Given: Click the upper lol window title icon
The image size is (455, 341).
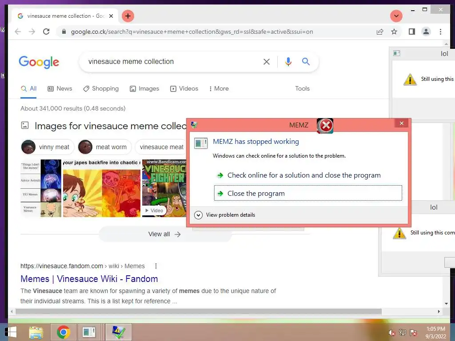Looking at the screenshot, I should tap(397, 53).
